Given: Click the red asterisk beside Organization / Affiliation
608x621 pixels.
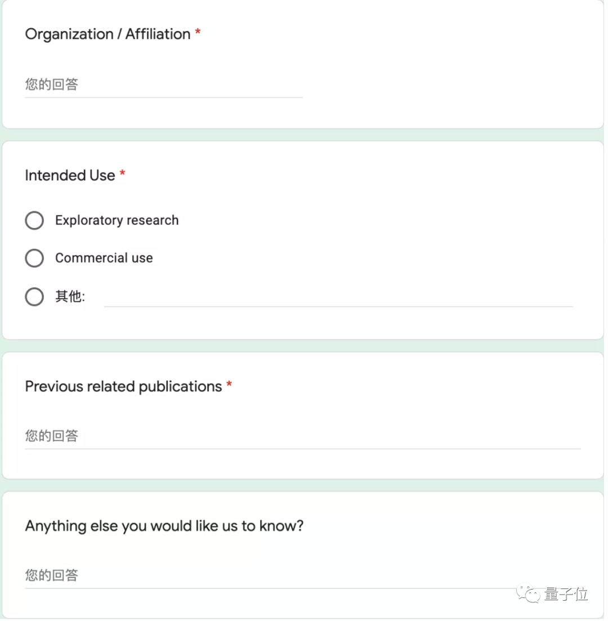Looking at the screenshot, I should (x=198, y=34).
